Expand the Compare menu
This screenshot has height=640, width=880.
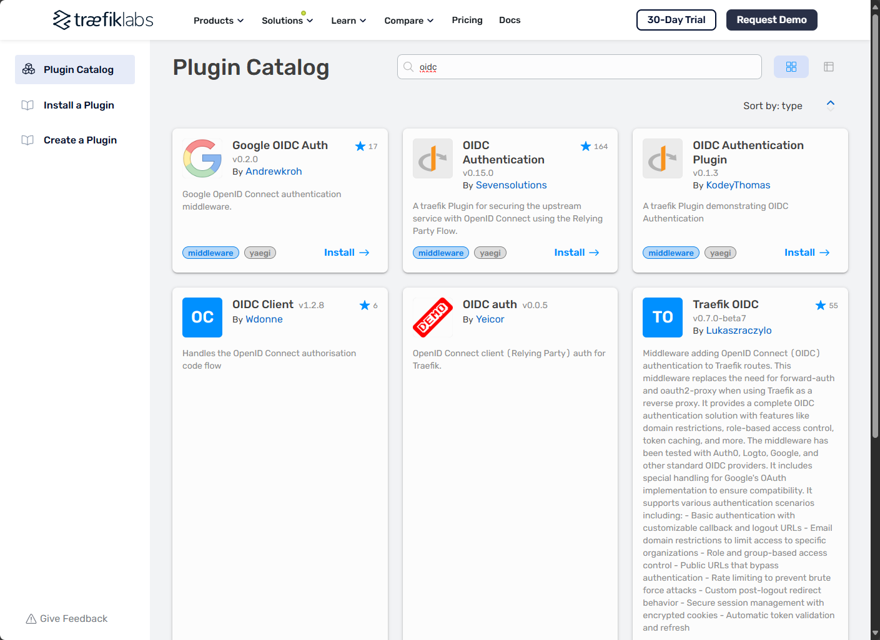tap(408, 21)
